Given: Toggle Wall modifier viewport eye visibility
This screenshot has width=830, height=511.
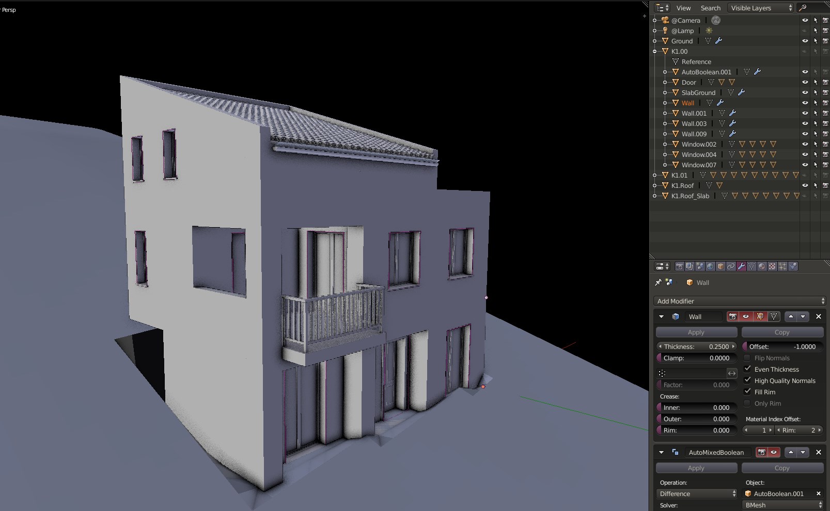Looking at the screenshot, I should (746, 316).
